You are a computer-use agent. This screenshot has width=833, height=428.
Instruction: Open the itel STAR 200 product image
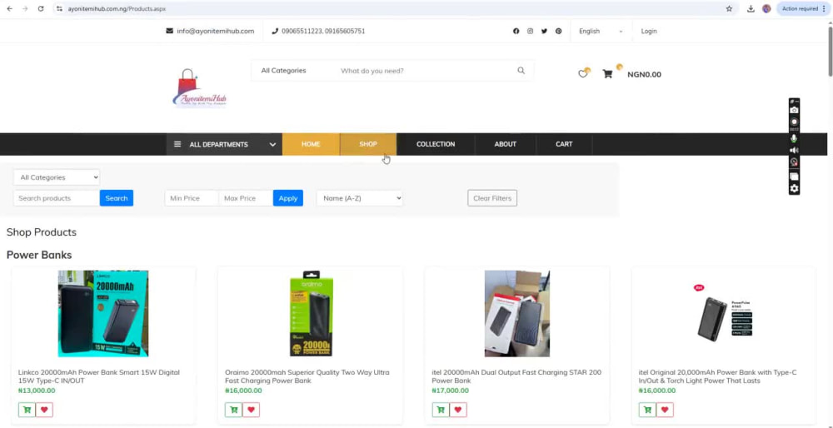click(x=517, y=313)
